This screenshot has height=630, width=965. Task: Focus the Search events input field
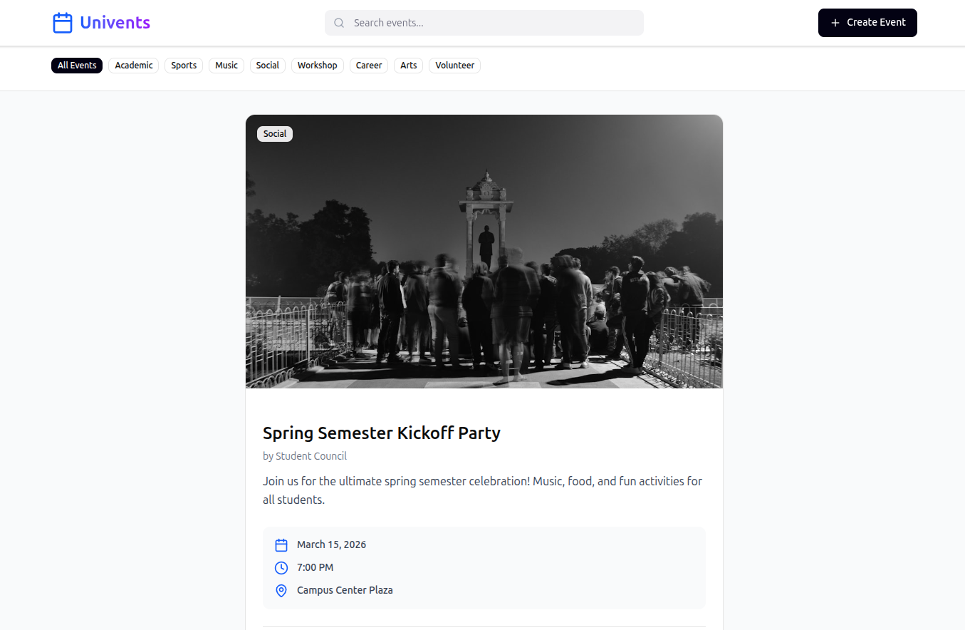pyautogui.click(x=491, y=23)
